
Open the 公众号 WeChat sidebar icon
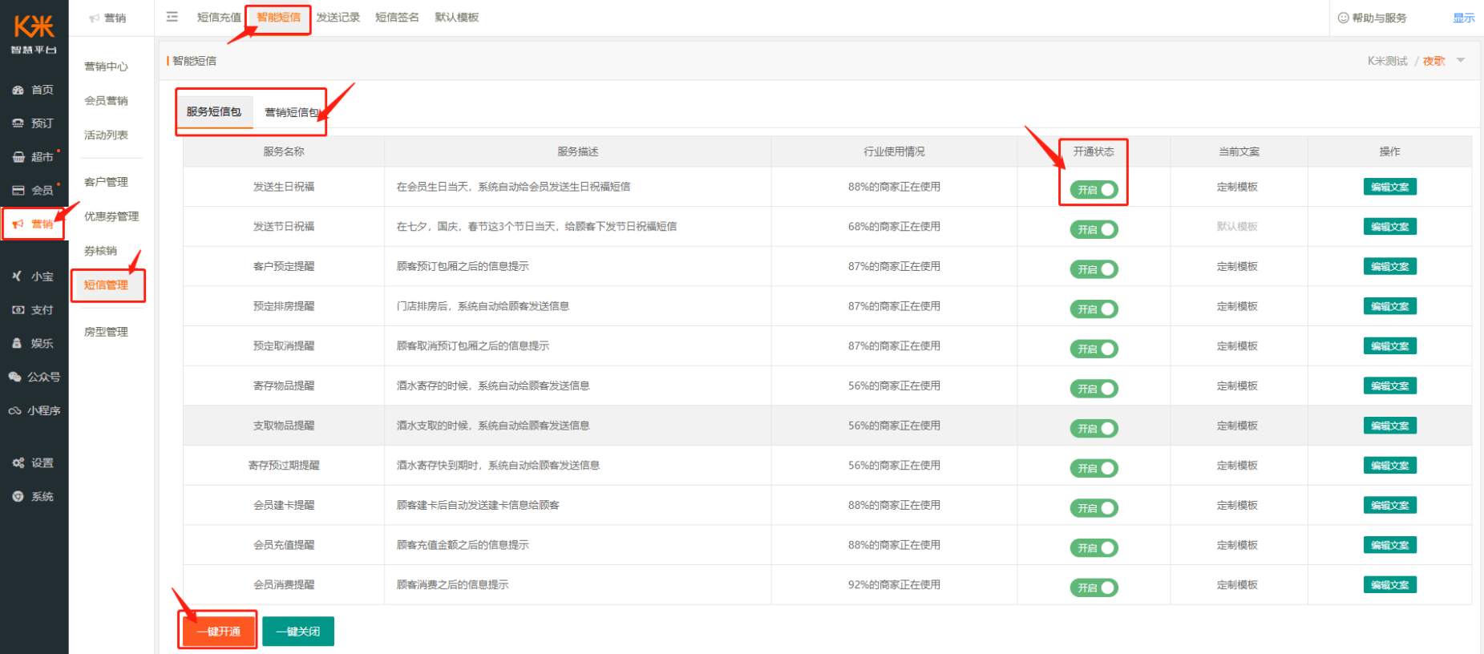(x=14, y=377)
